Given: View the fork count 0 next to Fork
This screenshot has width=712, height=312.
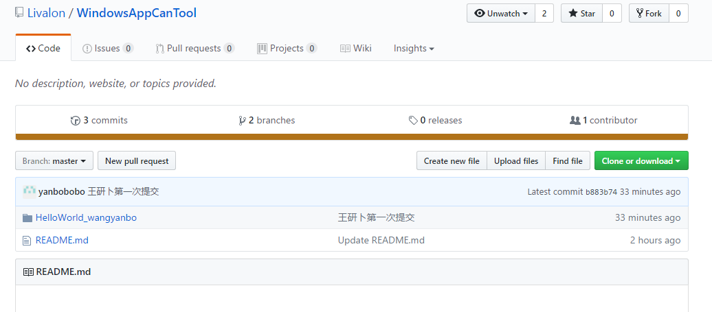Looking at the screenshot, I should click(678, 13).
